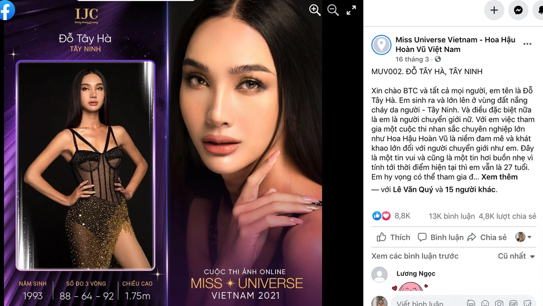Image resolution: width=543 pixels, height=306 pixels.
Task: Click the Bình luận comment button
Action: [440, 238]
